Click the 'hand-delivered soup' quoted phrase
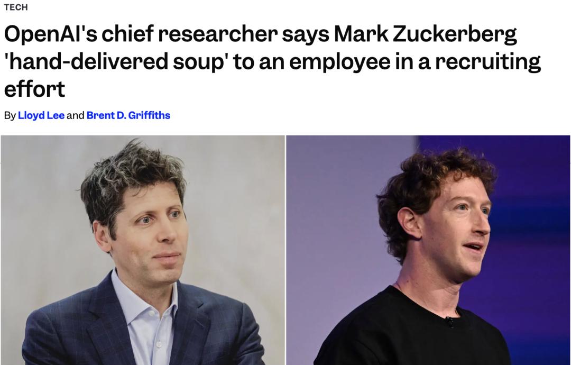The image size is (571, 365). (x=115, y=62)
